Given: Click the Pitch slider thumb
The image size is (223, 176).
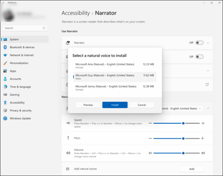Looking at the screenshot, I should click(183, 138).
